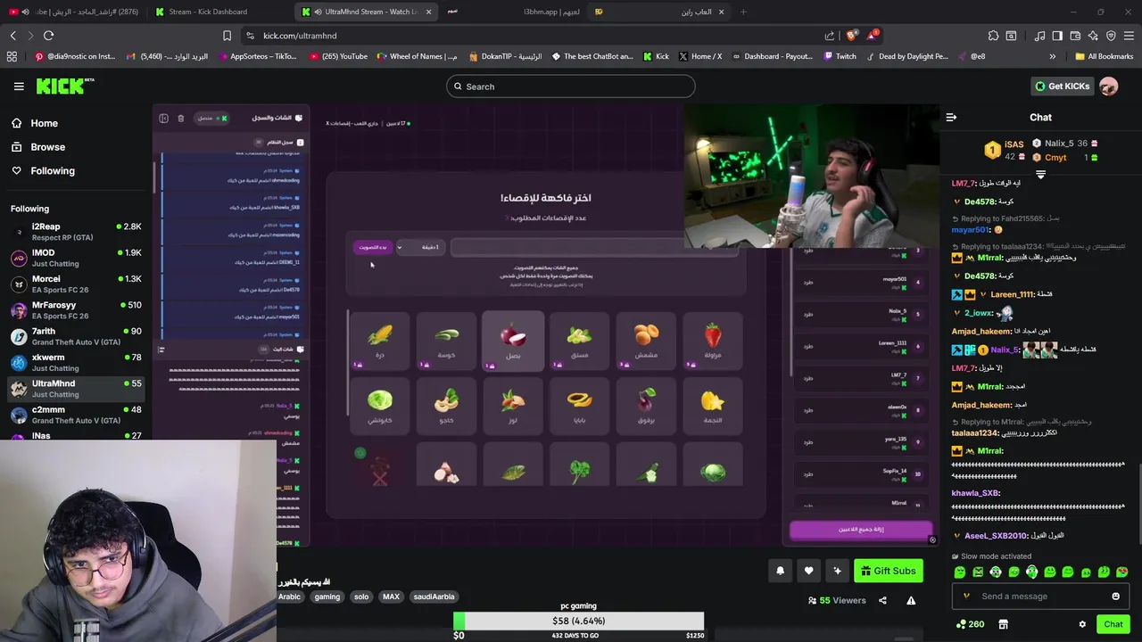Screen dimensions: 1142x642
Task: Open xkwerm channel in Following list
Action: tap(76, 362)
